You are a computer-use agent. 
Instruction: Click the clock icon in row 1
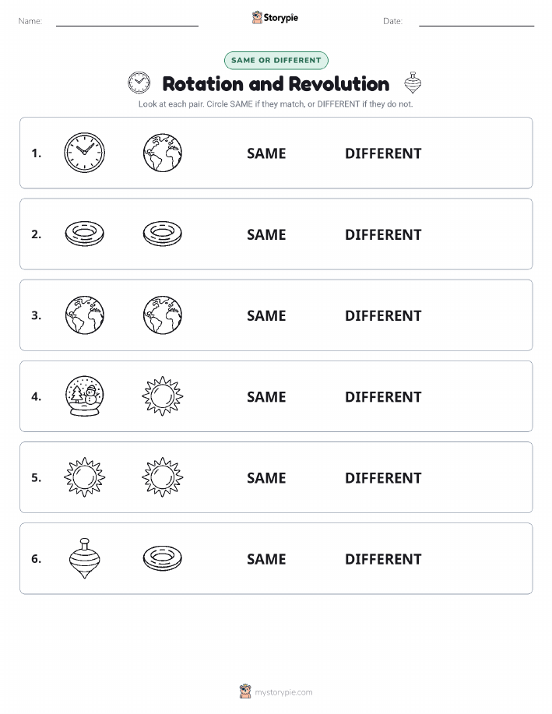[x=84, y=153]
